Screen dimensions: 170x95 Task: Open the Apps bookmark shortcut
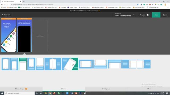click(x=3, y=7)
